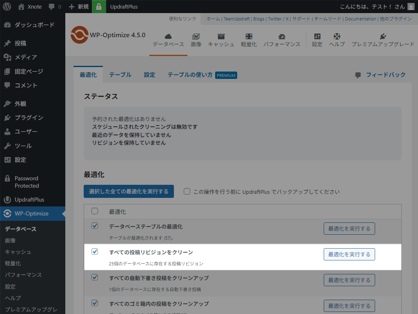Open ヘルプ lifebuoy icon in plugin header
This screenshot has width=418, height=314.
pyautogui.click(x=337, y=36)
